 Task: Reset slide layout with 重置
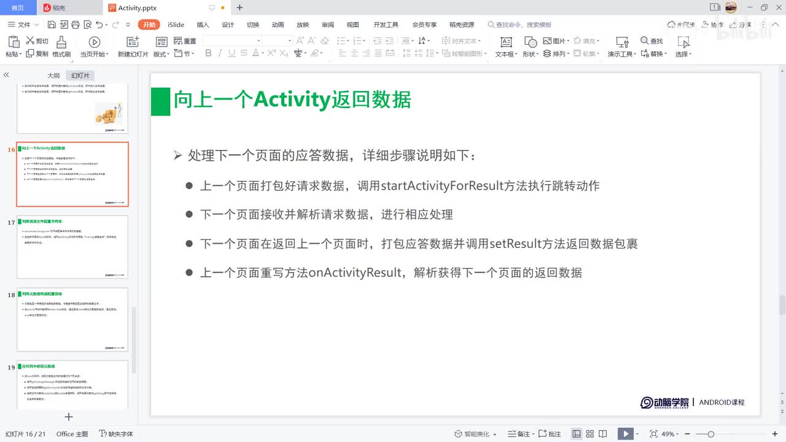pos(185,41)
